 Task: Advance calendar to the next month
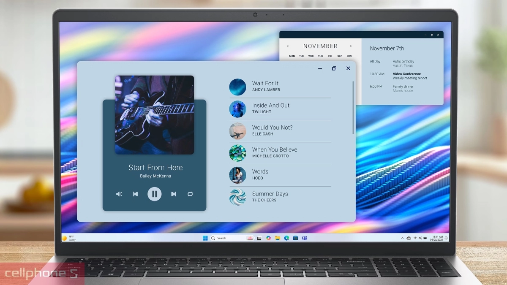(351, 46)
